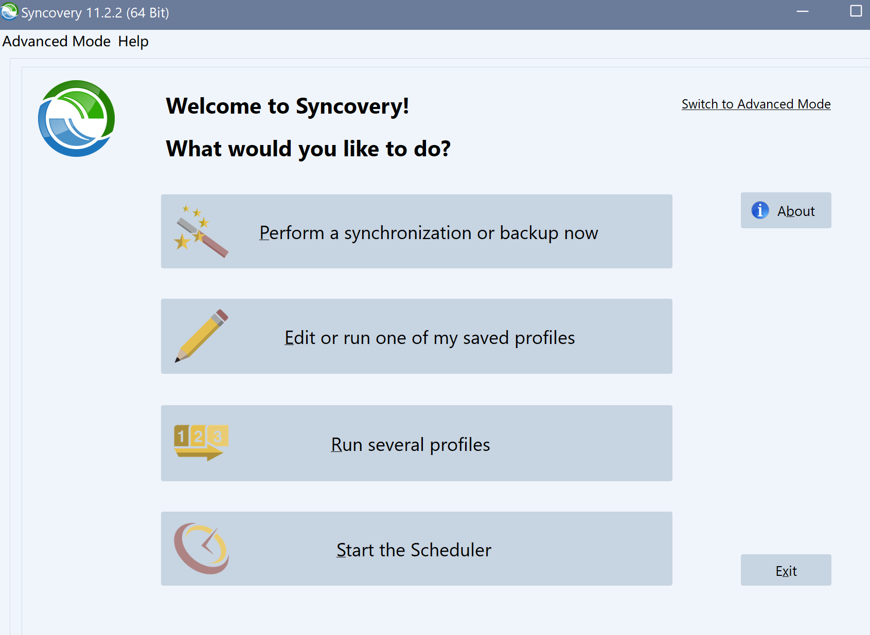Click the scheduler clock icon
This screenshot has height=635, width=870.
tap(201, 549)
